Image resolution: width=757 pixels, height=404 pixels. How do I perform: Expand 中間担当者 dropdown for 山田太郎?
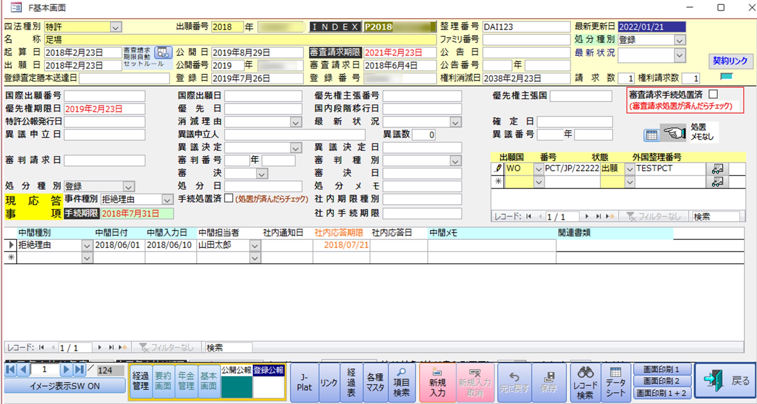[x=255, y=245]
